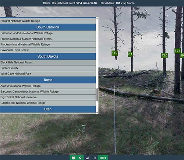Open Wind Cave National Park

click(48, 74)
